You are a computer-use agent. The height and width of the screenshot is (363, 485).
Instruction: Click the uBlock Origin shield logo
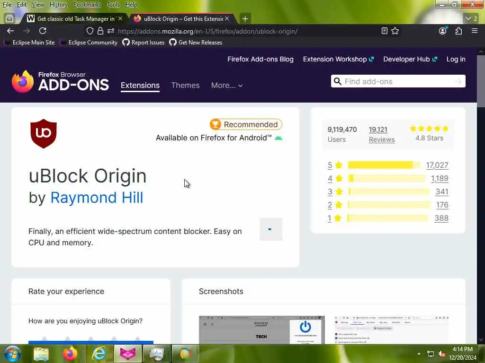[x=43, y=134]
